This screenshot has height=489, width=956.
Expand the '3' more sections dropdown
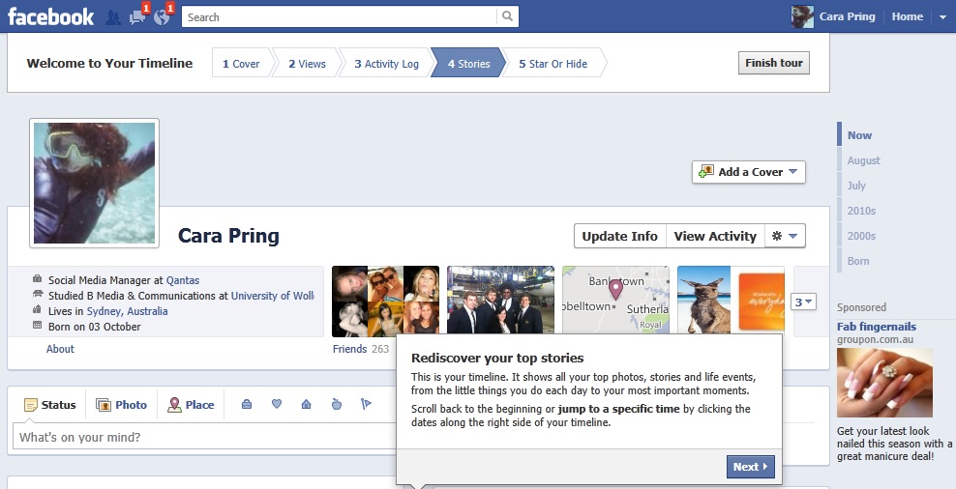[803, 302]
